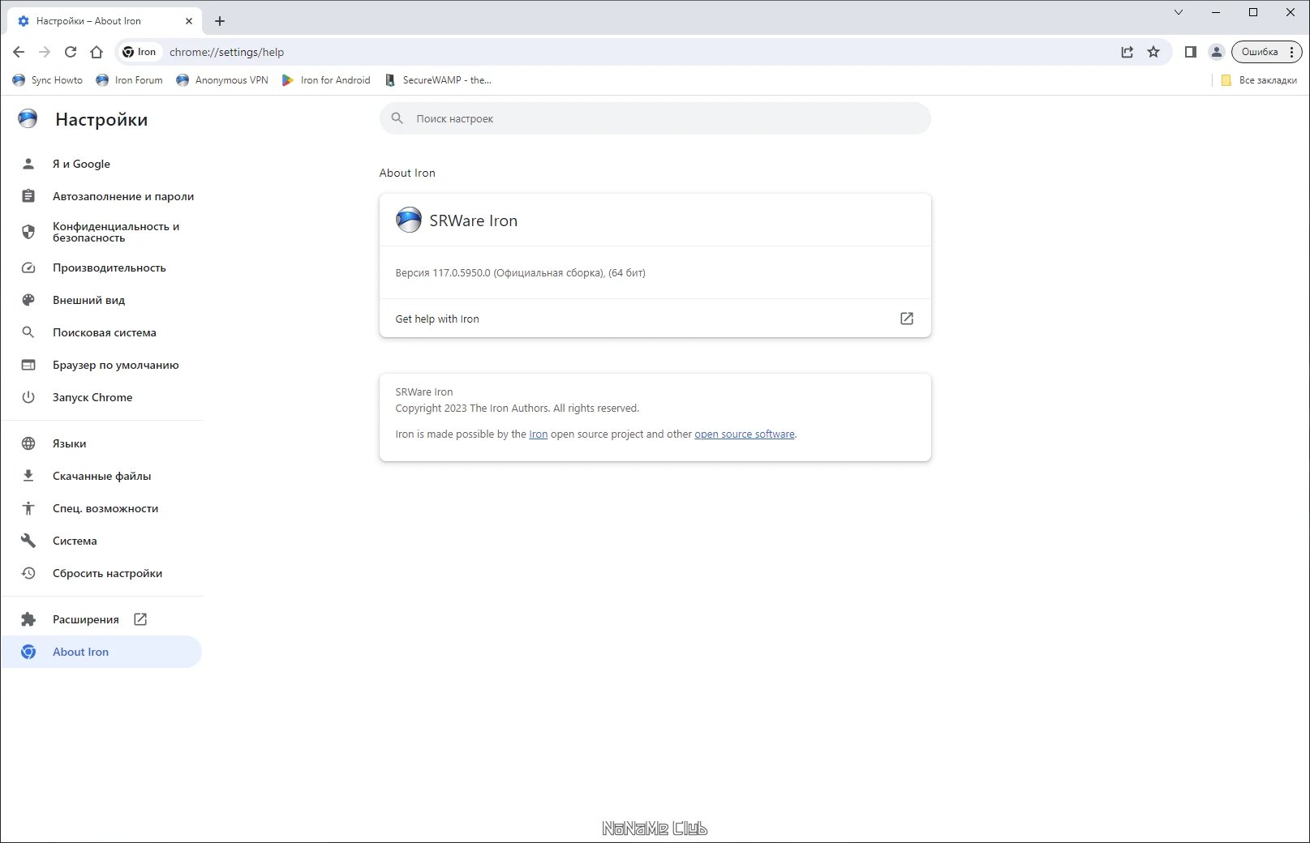The image size is (1310, 843).
Task: Click the forward navigation arrow
Action: click(x=45, y=52)
